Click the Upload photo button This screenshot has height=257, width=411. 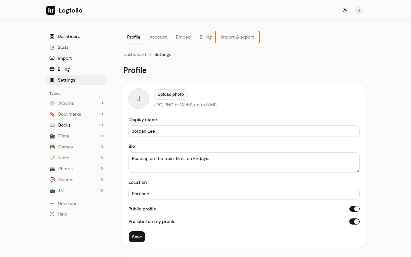point(171,94)
